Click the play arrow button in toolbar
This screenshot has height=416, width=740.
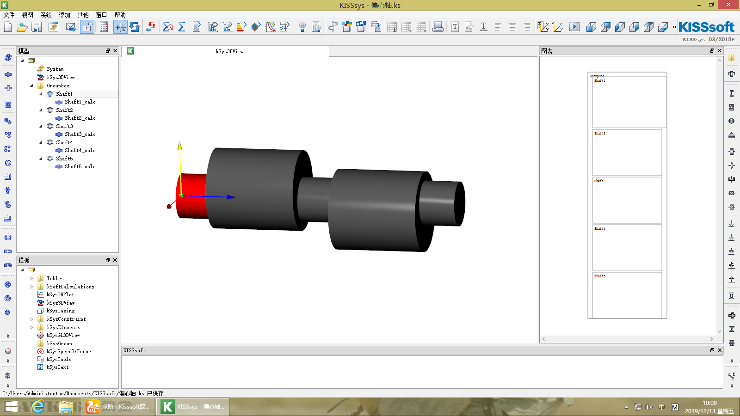pyautogui.click(x=574, y=27)
